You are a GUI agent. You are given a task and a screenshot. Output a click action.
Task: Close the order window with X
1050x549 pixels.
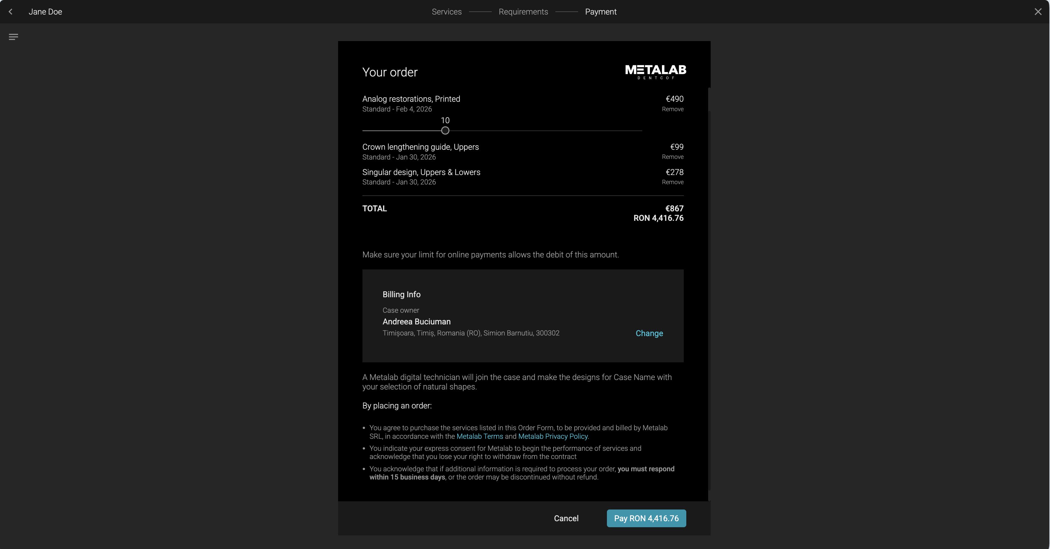(x=1038, y=12)
